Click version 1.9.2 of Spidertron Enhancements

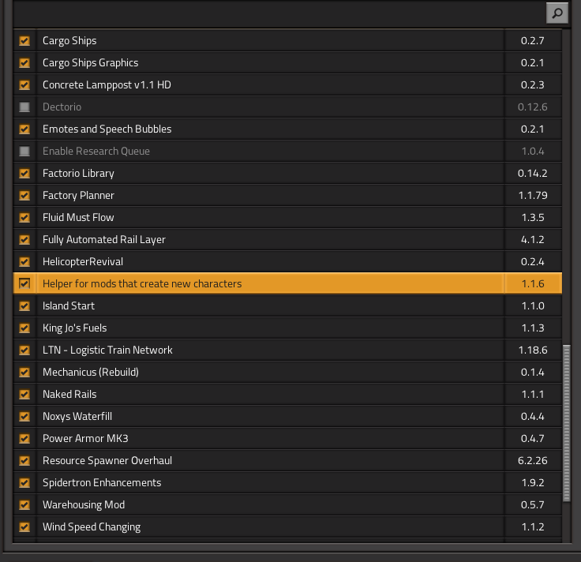[533, 483]
